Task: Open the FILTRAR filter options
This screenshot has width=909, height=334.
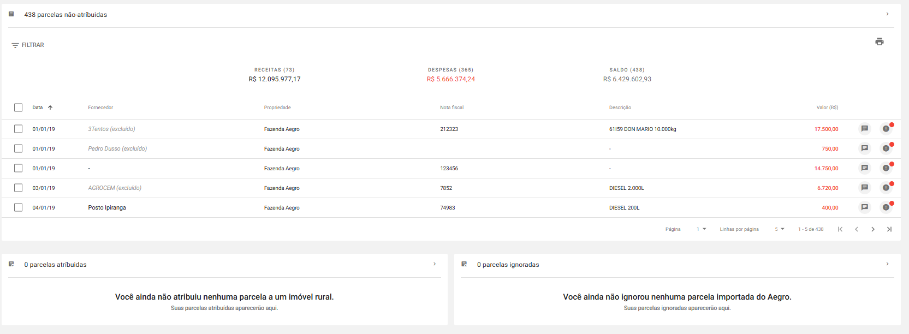Action: pyautogui.click(x=28, y=45)
